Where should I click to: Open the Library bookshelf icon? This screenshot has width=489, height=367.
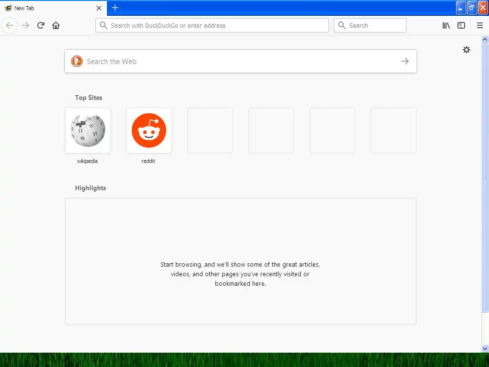[x=446, y=25]
